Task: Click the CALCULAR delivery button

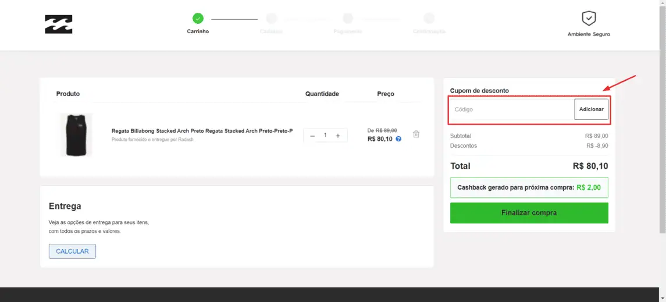Action: pyautogui.click(x=72, y=251)
